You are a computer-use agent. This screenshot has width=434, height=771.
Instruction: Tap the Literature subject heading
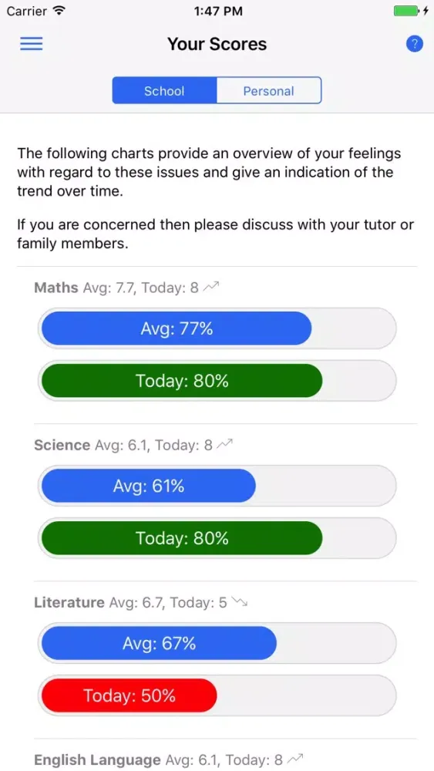click(x=69, y=602)
